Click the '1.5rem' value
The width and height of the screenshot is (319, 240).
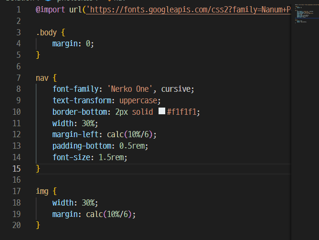coord(111,157)
